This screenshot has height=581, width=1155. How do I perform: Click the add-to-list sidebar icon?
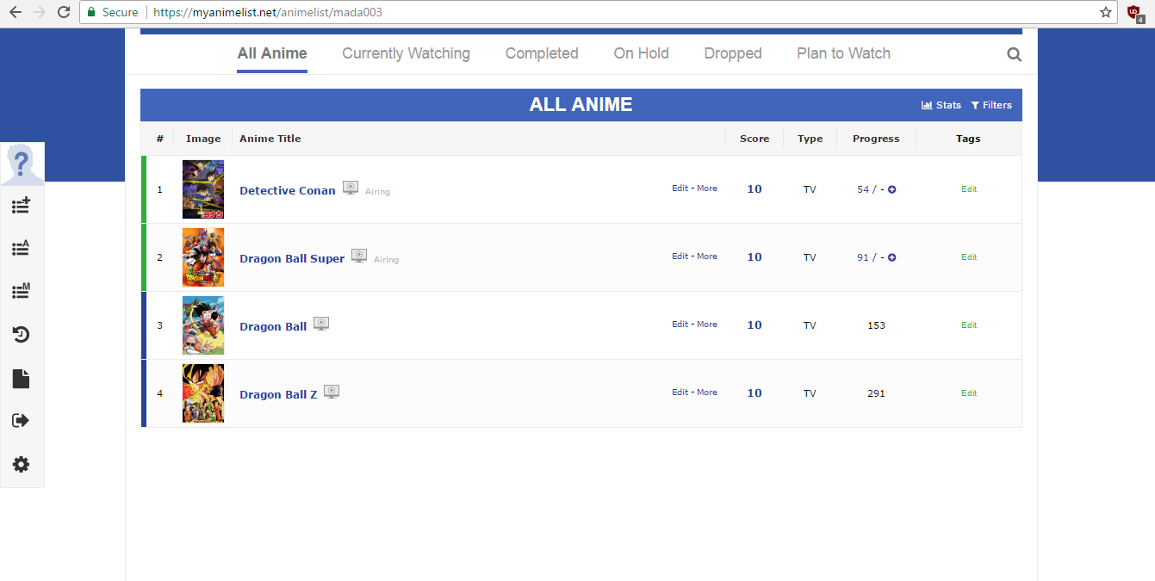[x=22, y=206]
